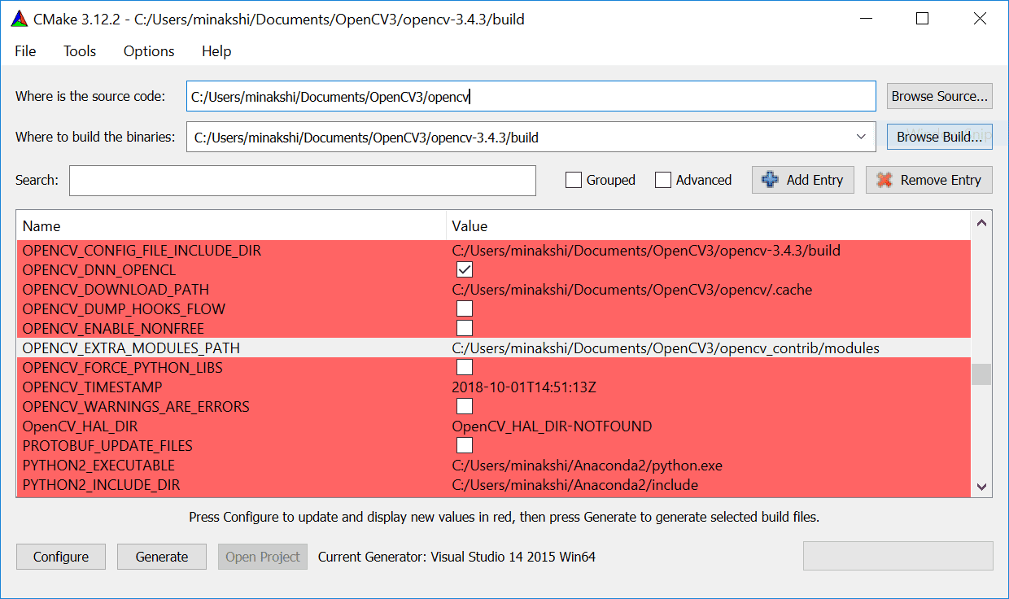Open the Tools menu
1009x599 pixels.
(x=80, y=51)
